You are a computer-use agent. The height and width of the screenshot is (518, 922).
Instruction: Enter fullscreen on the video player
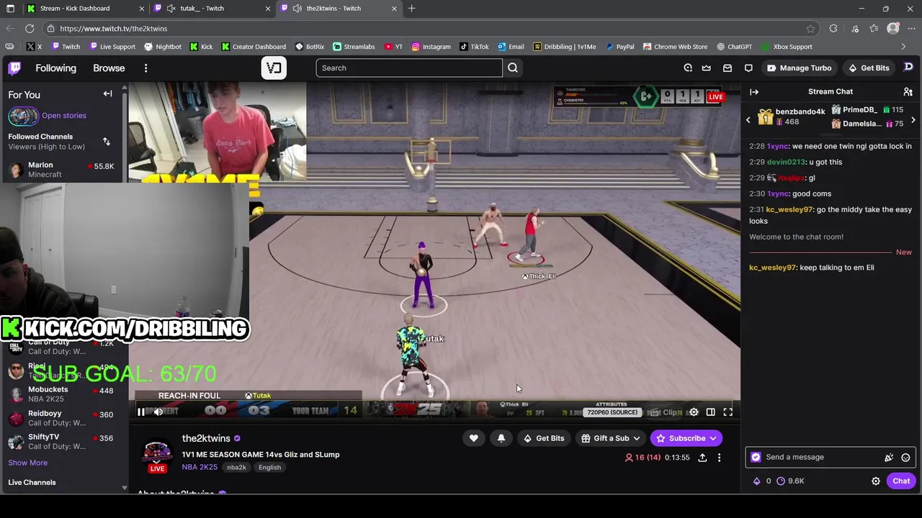[728, 412]
